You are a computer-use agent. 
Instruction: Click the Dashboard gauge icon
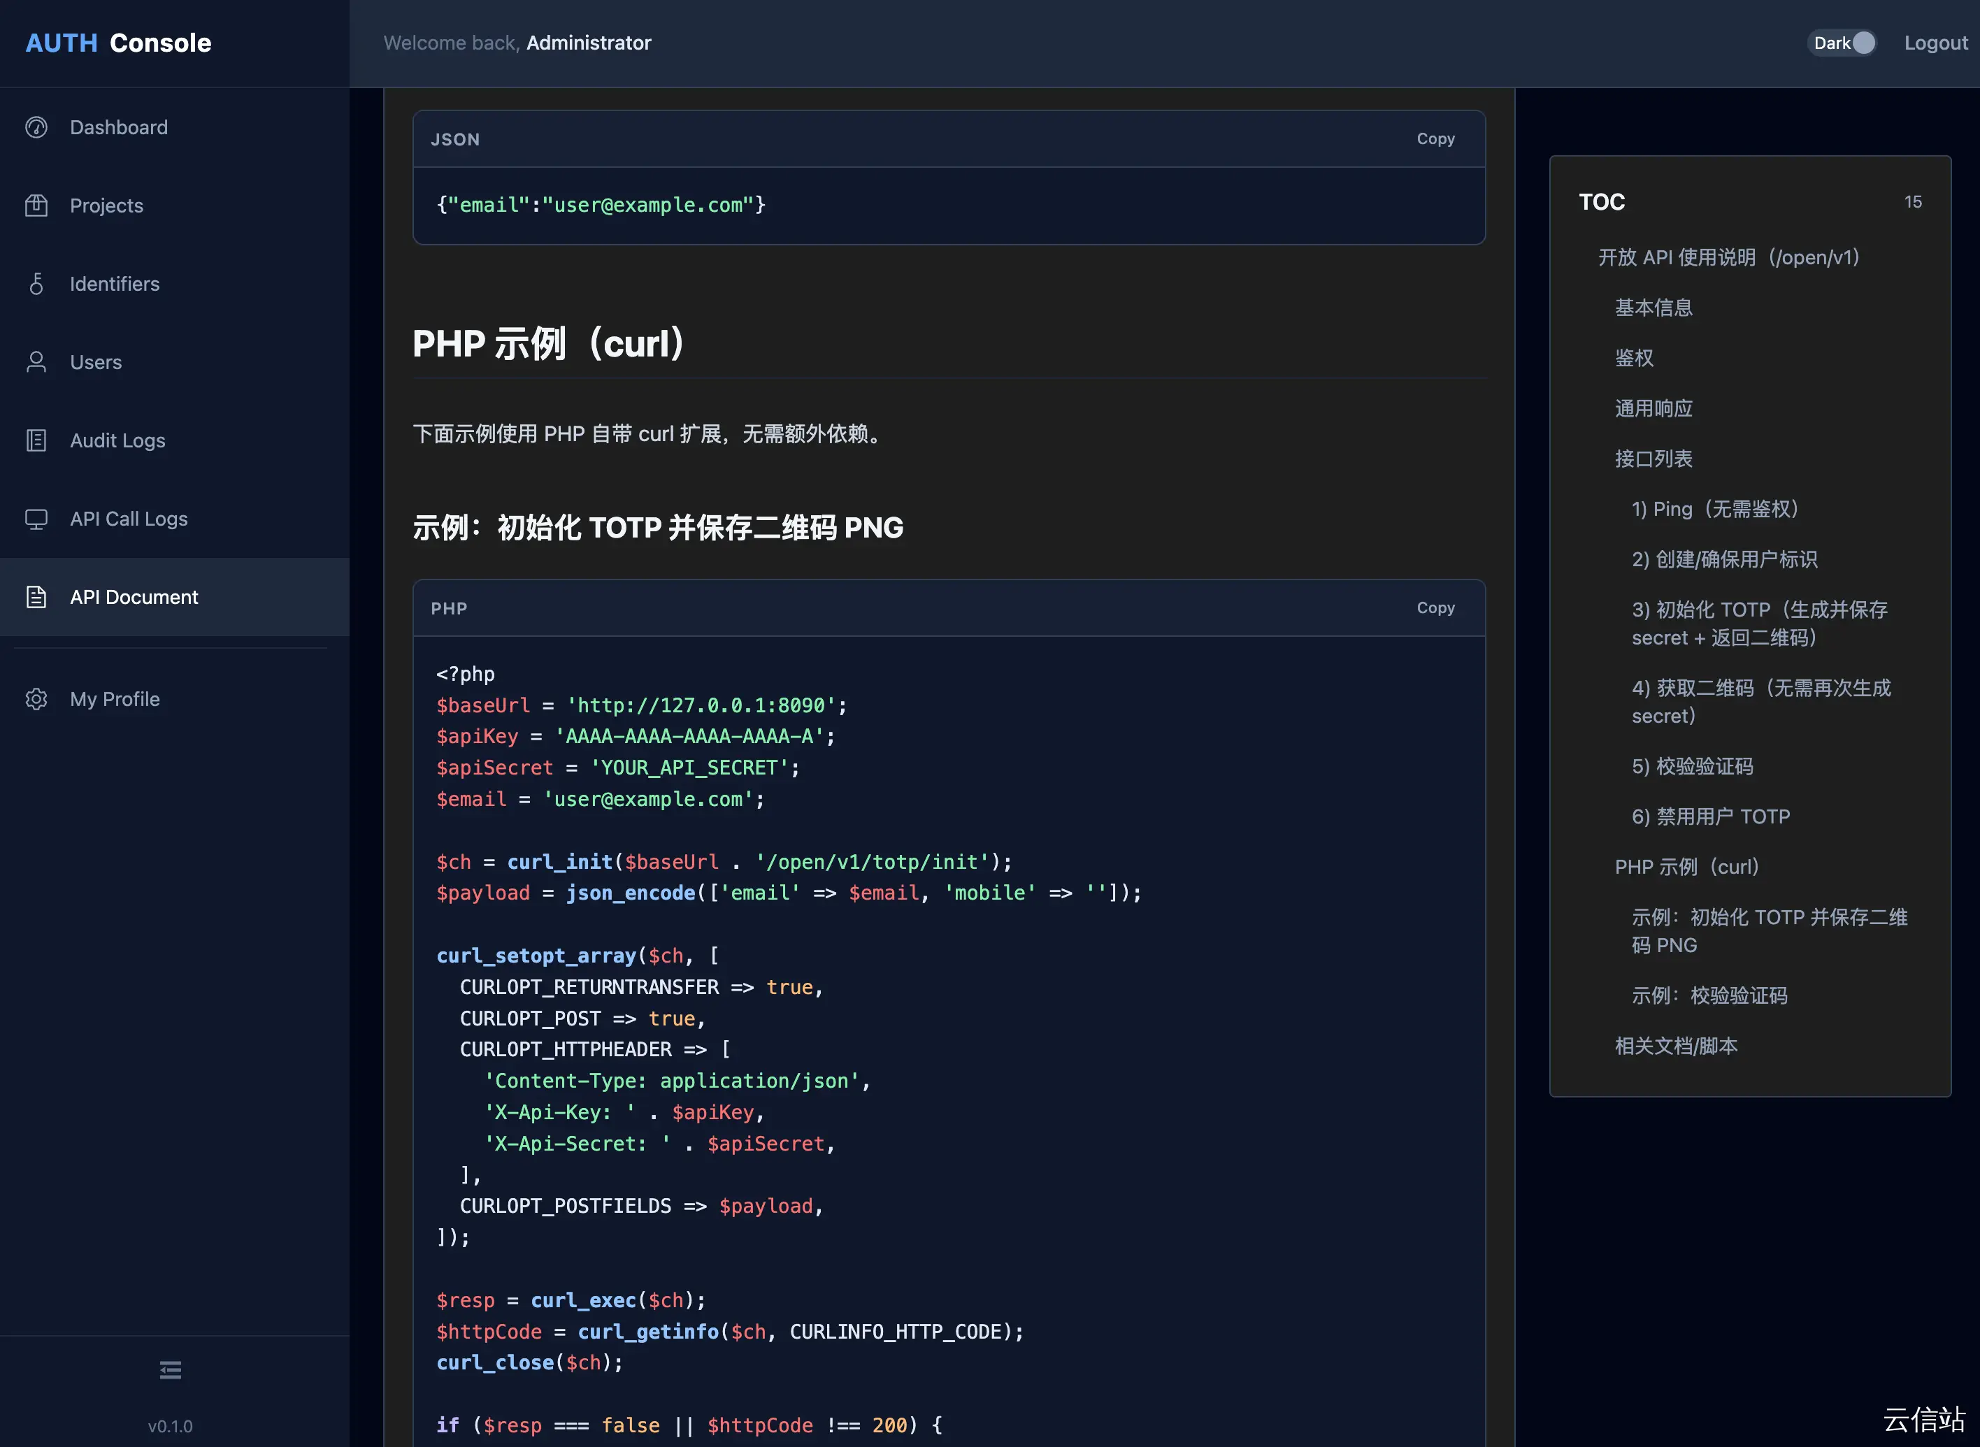36,127
